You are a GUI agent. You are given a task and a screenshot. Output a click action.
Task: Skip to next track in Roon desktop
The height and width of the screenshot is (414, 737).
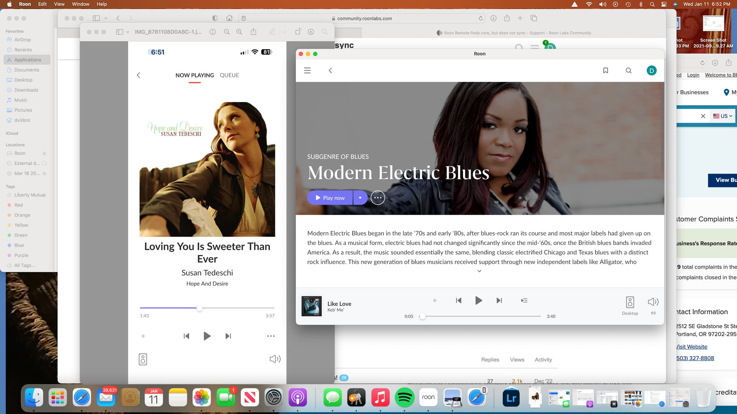coord(499,301)
